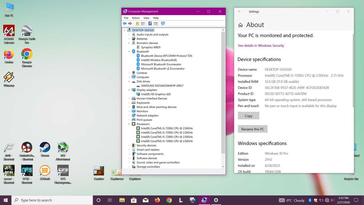The height and width of the screenshot is (205, 364).
Task: Click the Copy button under Device specifications
Action: point(248,116)
